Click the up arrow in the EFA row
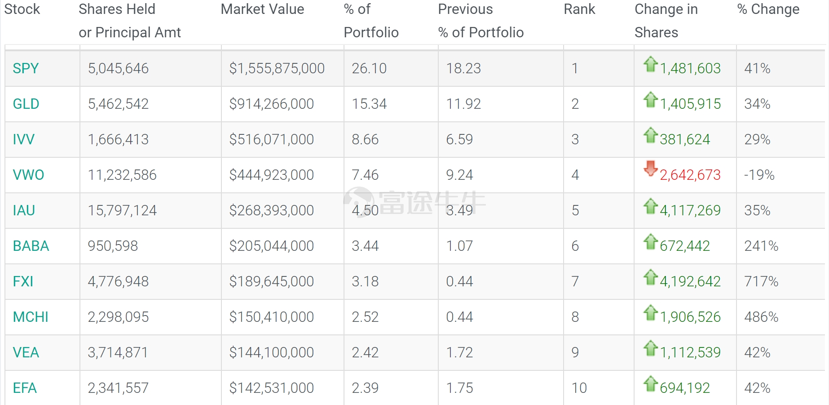 650,384
